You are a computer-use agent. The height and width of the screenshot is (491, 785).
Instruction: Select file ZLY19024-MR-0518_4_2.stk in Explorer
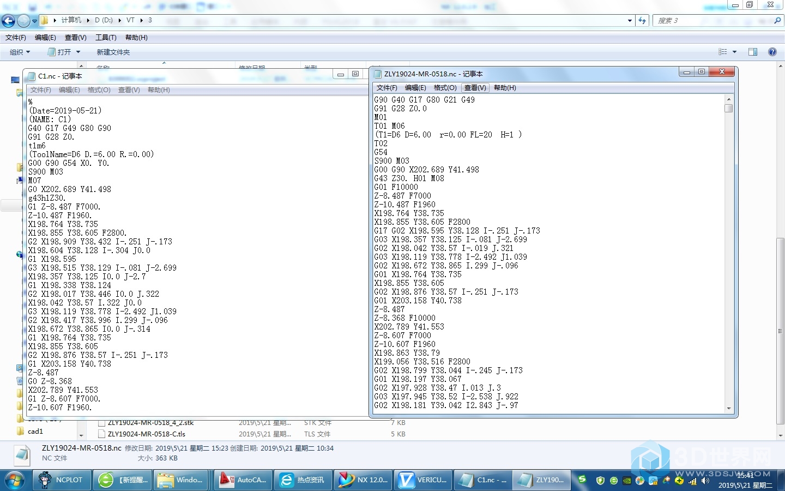click(150, 423)
